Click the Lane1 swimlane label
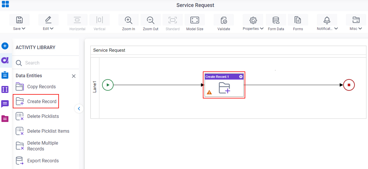Screen dimensions: 368x169 [x=95, y=87]
